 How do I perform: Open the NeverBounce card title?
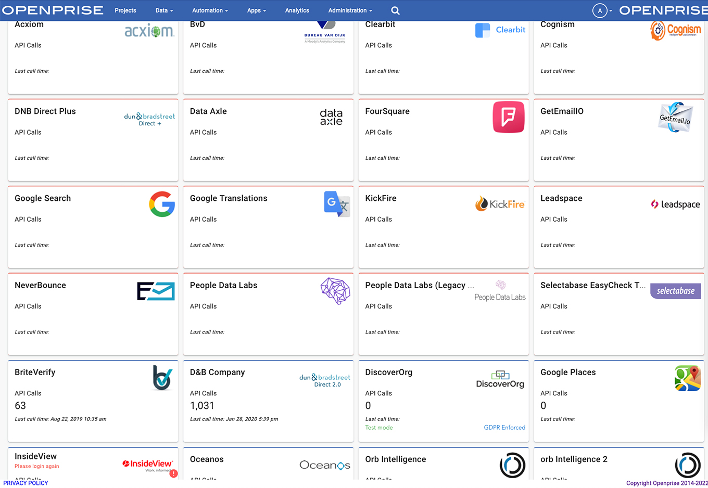[40, 285]
